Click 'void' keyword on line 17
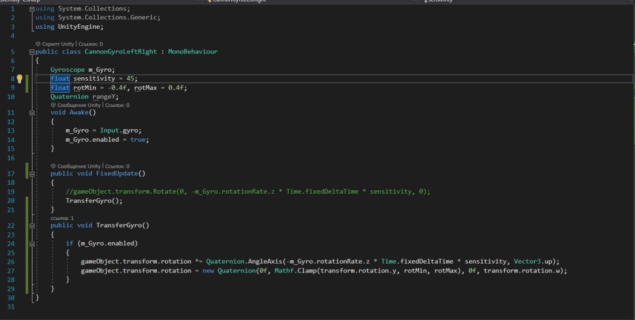This screenshot has width=635, height=320. pyautogui.click(x=85, y=174)
